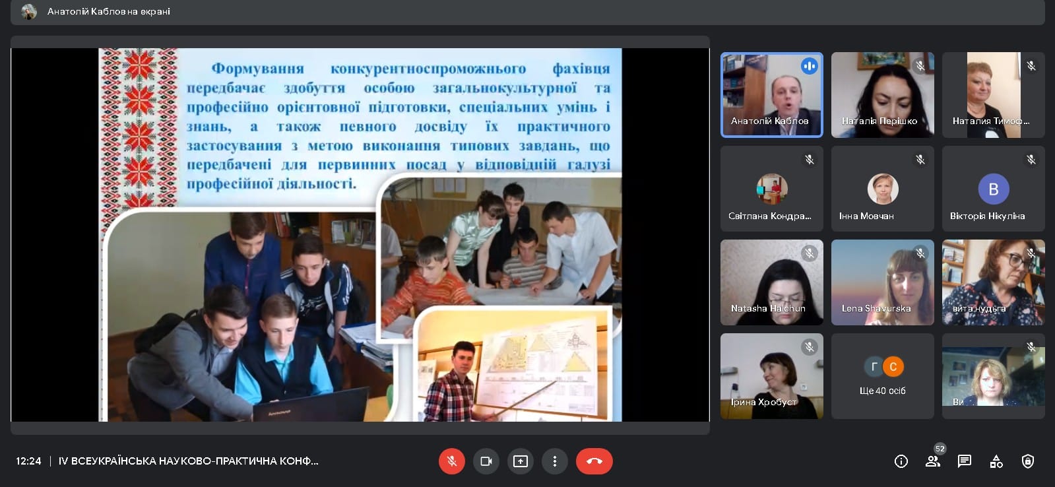Screen dimensions: 1055x487
Task: Leave the call with red hang-up button
Action: 594,461
